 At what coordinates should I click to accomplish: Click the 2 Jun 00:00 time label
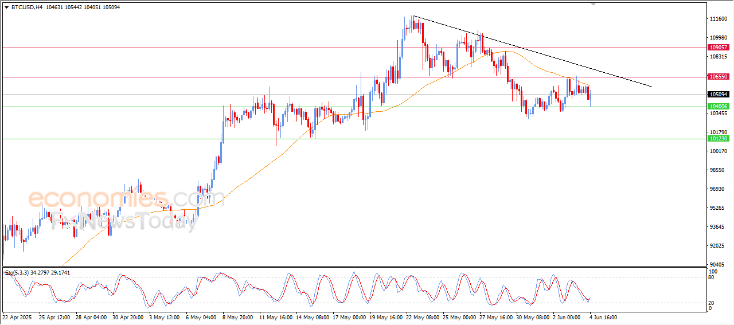pyautogui.click(x=568, y=316)
